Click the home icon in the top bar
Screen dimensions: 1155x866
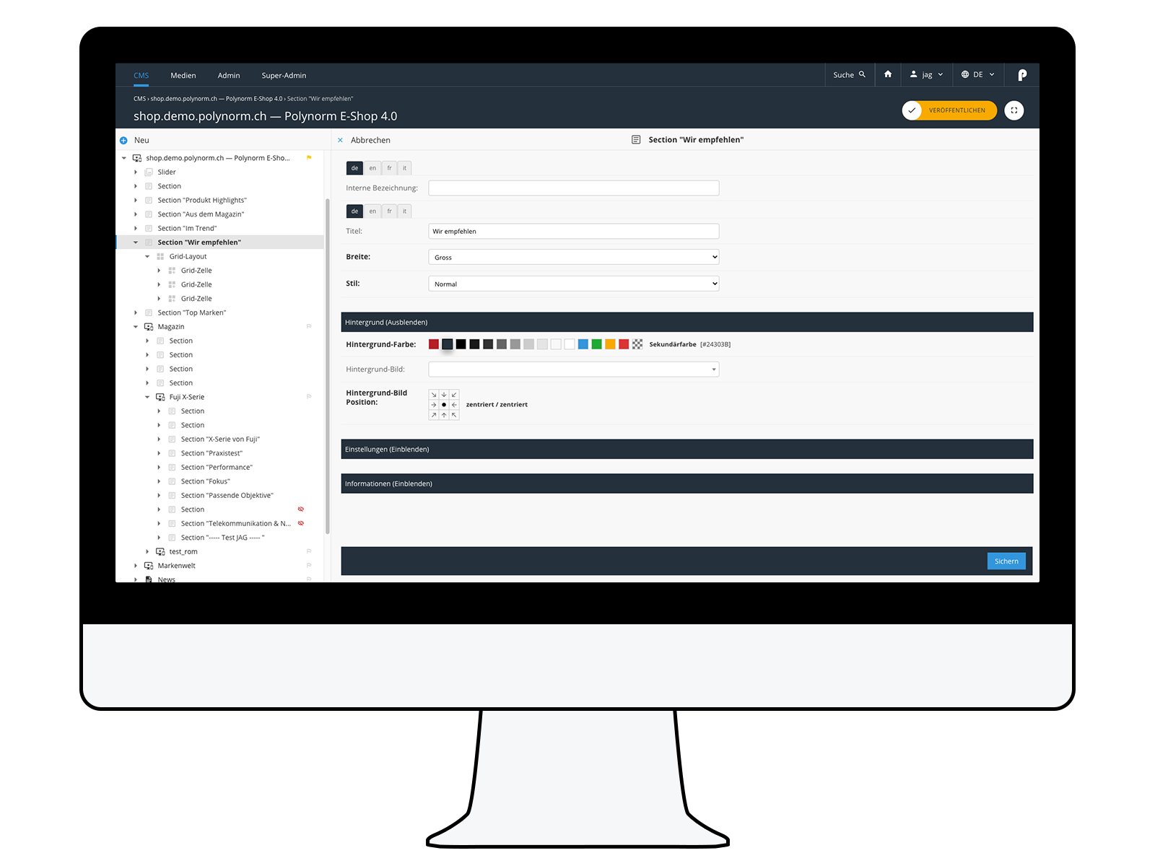[x=888, y=74]
